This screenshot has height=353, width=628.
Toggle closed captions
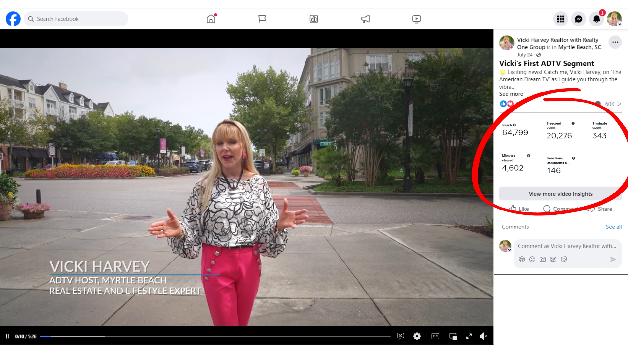[435, 336]
